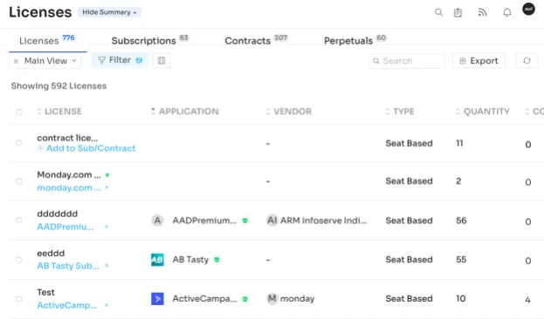The width and height of the screenshot is (544, 319).
Task: Click the column layout icon beside Filter
Action: (x=162, y=61)
